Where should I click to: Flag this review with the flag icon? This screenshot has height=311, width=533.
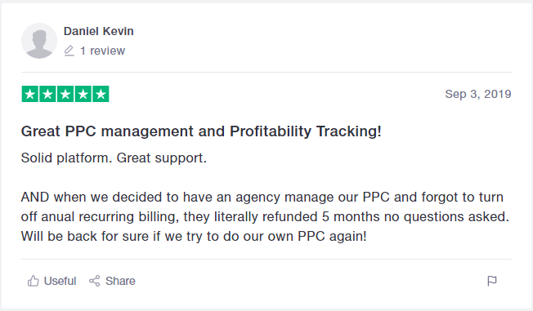pos(492,281)
